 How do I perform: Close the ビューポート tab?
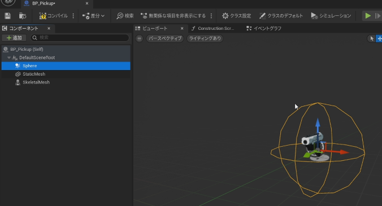(x=182, y=28)
